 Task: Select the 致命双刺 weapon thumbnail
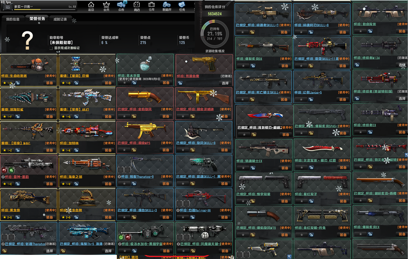(380, 13)
